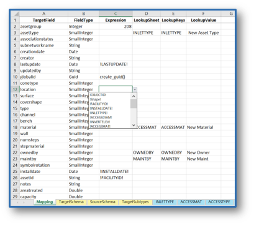Select column B header
Screen dimensions: 254x225
[x=83, y=14]
